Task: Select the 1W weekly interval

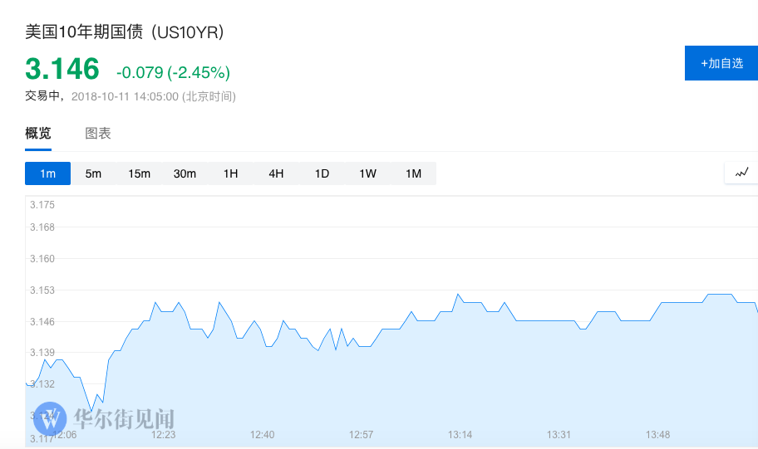Action: click(367, 173)
